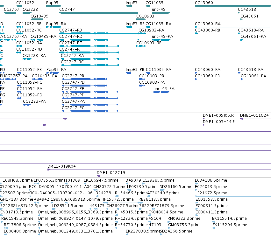The height and width of the screenshot is (236, 271).
Task: Click transcript label ImpE3-RB
Action: click(135, 24)
